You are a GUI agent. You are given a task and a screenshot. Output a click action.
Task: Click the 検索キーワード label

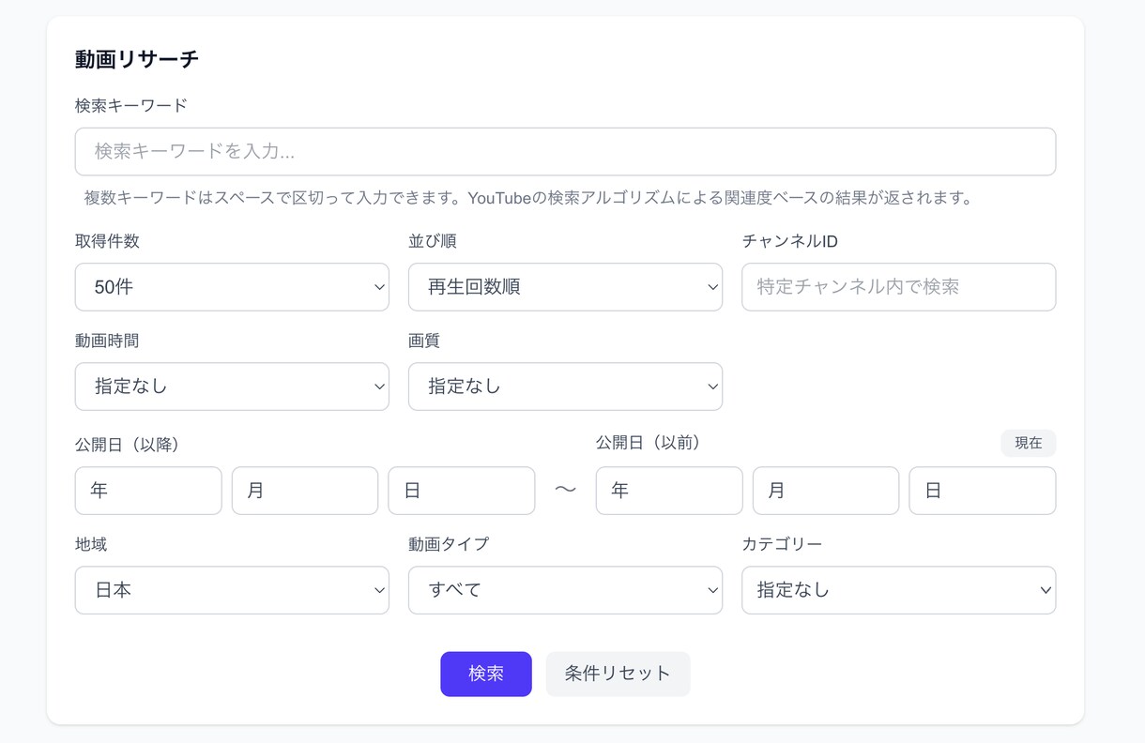pyautogui.click(x=131, y=105)
